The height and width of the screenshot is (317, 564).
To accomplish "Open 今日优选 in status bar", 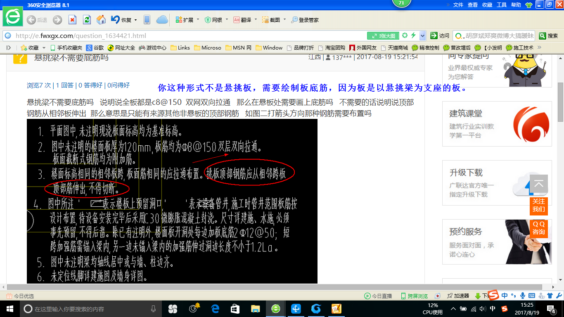I will pos(21,296).
